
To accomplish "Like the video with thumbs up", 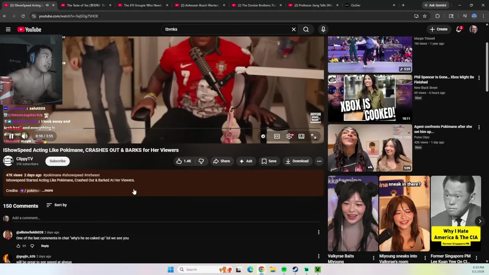I will pos(184,161).
